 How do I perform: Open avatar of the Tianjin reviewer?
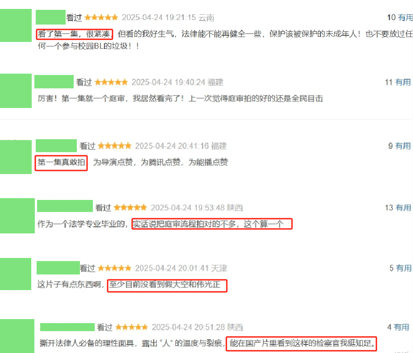[x=16, y=274]
